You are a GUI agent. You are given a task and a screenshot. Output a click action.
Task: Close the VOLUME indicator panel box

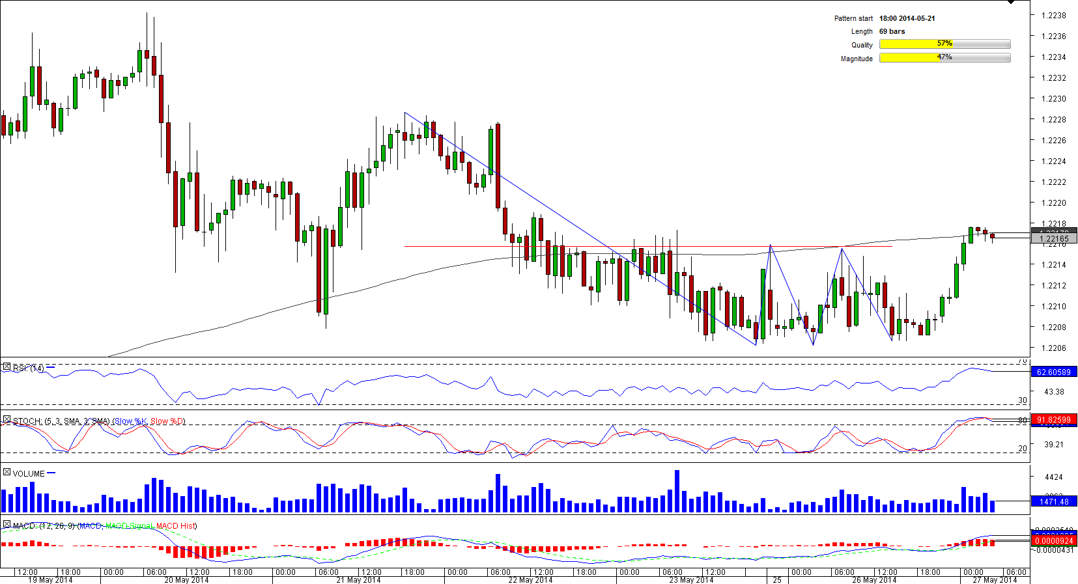coord(7,472)
